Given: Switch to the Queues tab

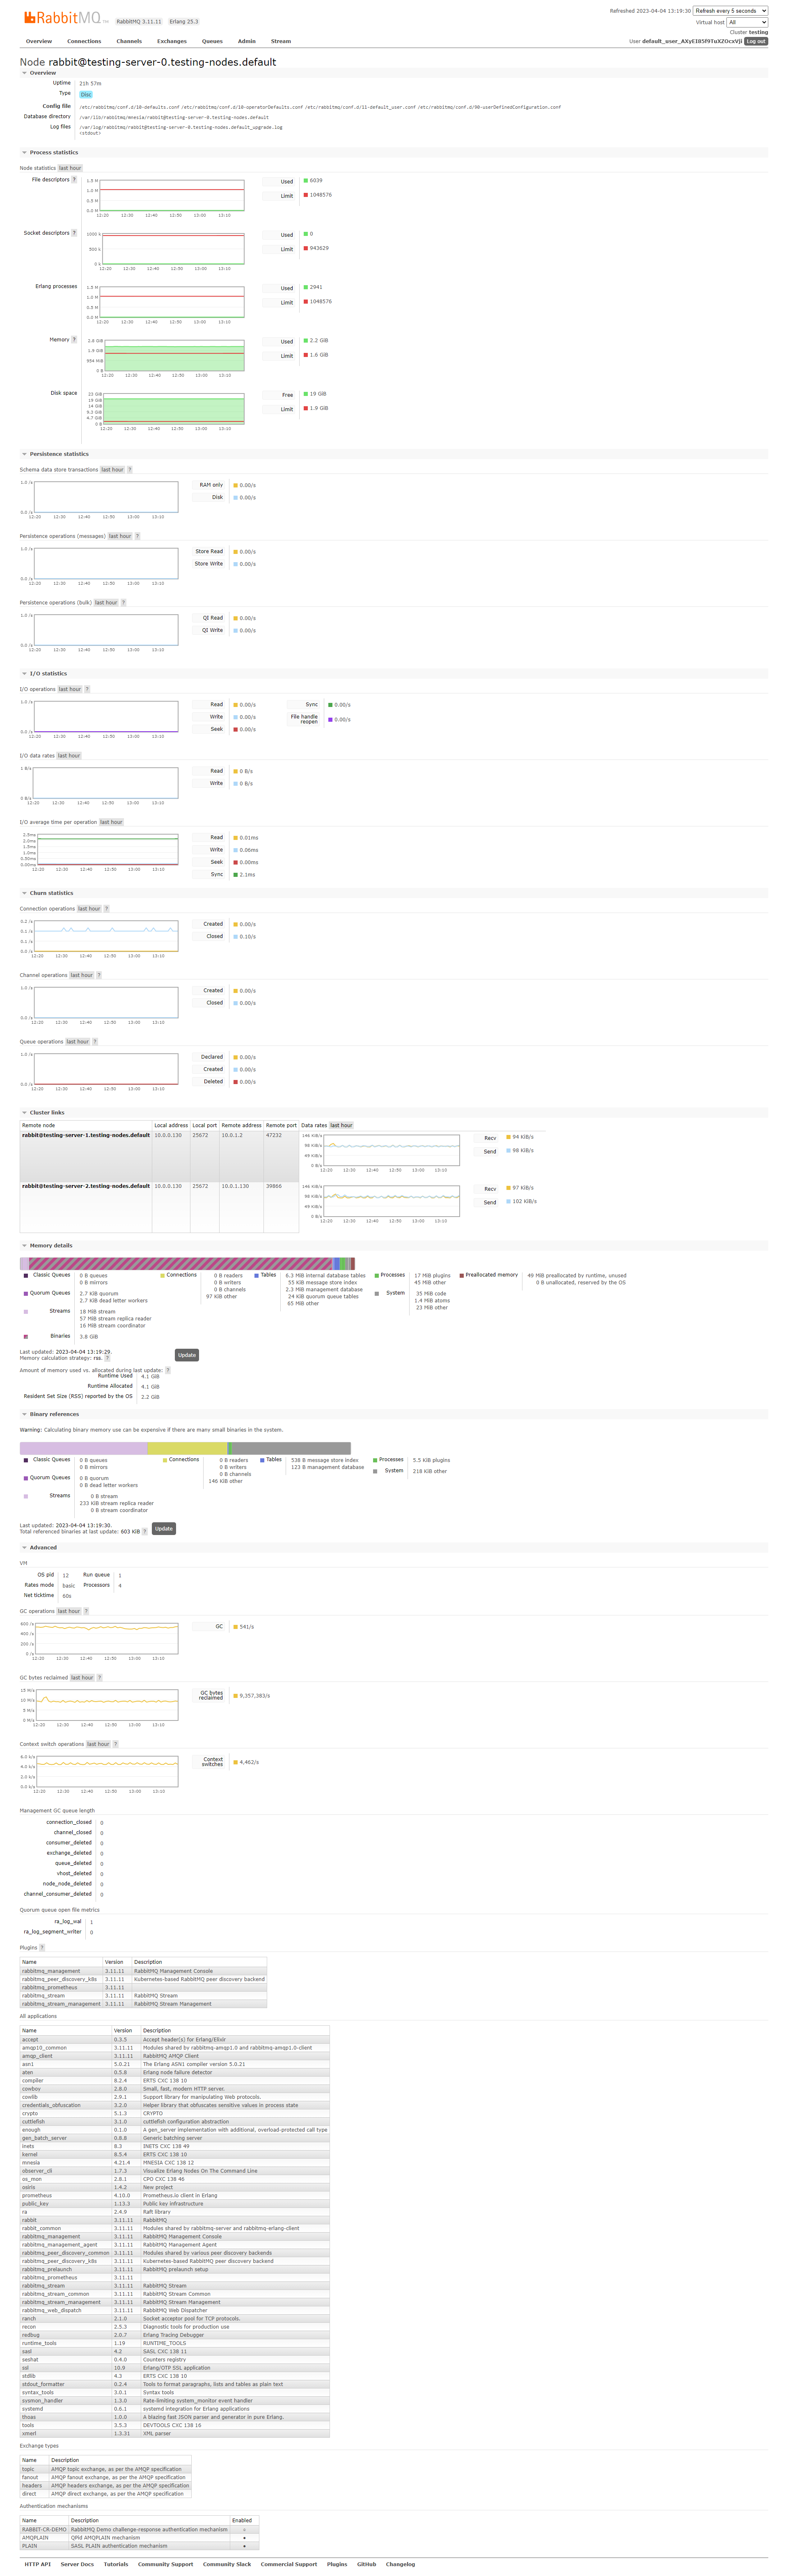Looking at the screenshot, I should coord(212,42).
